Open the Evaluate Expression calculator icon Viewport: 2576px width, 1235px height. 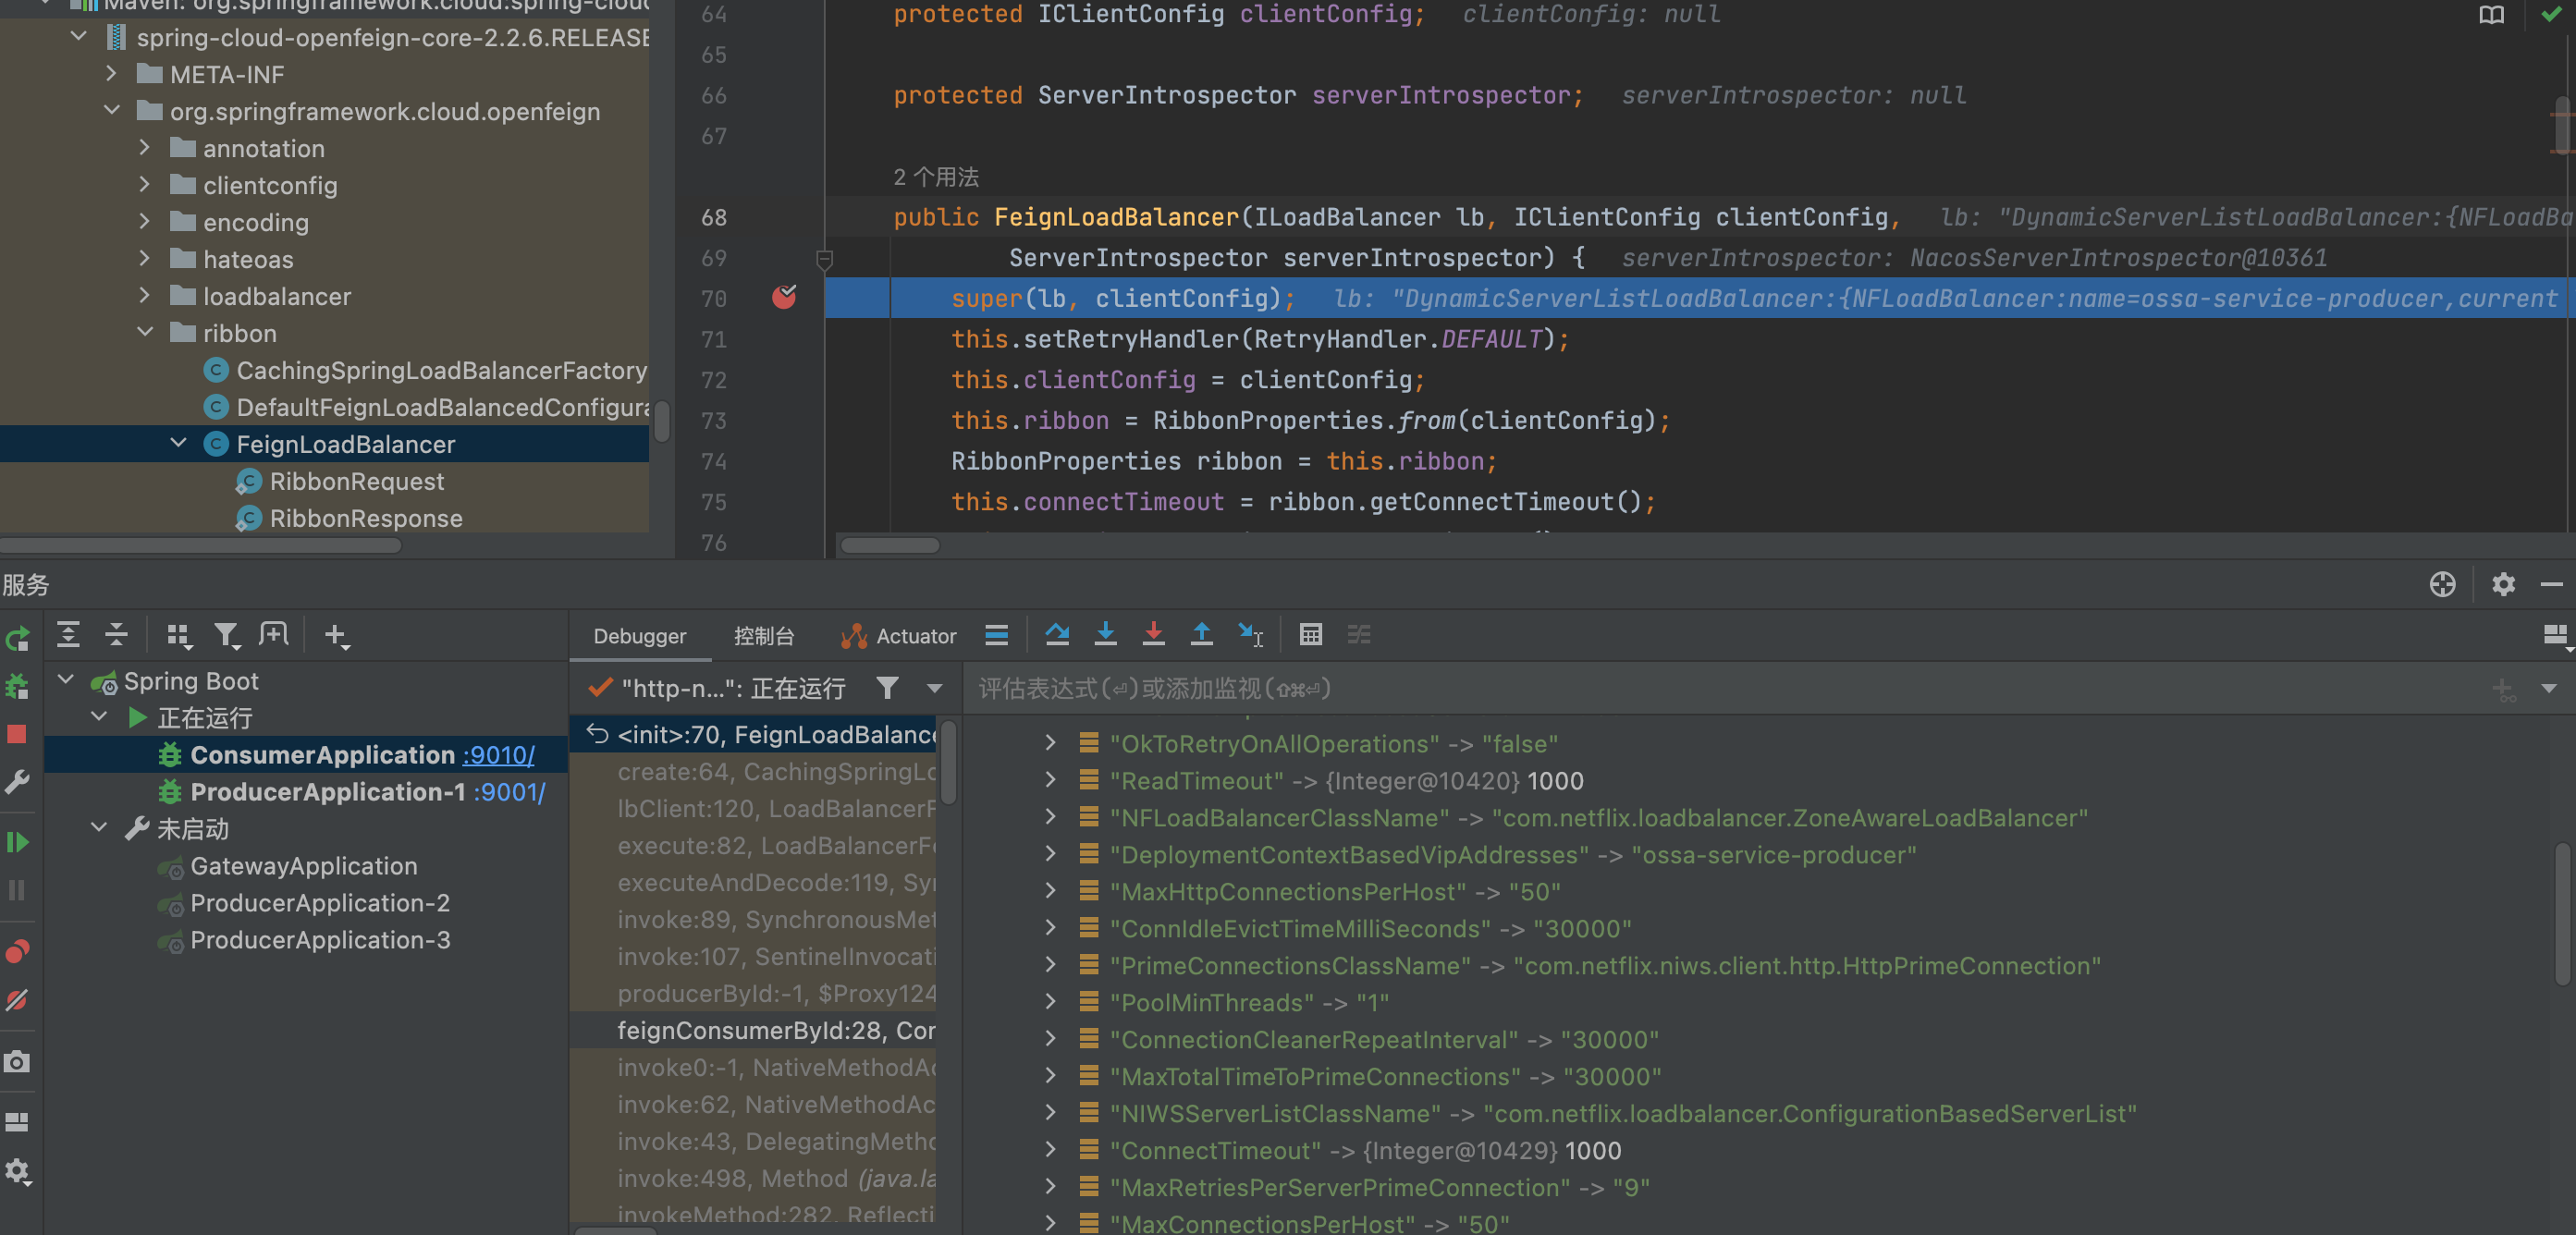(1310, 635)
